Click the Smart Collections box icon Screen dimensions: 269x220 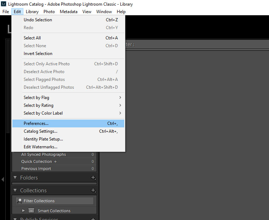[31, 210]
